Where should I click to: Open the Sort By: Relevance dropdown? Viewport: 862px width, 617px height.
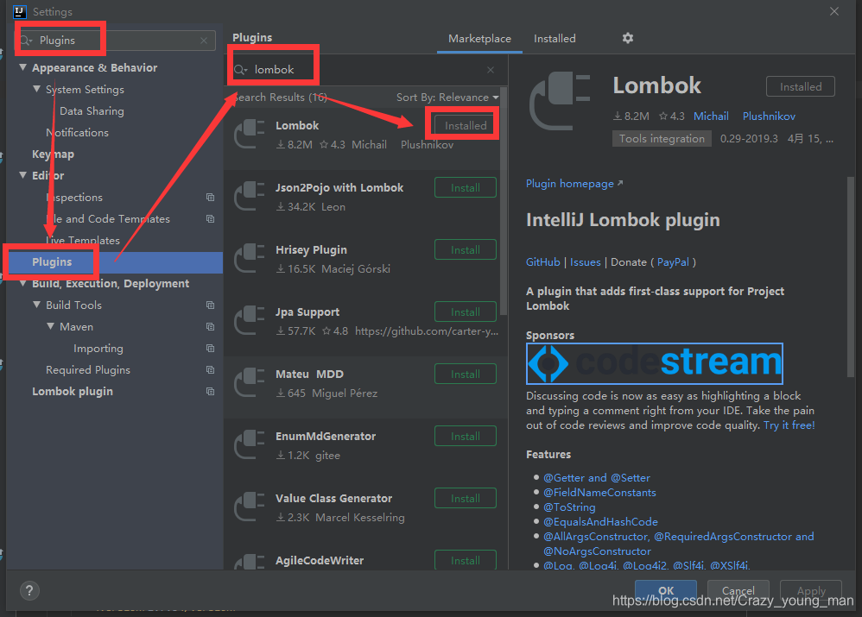tap(447, 98)
